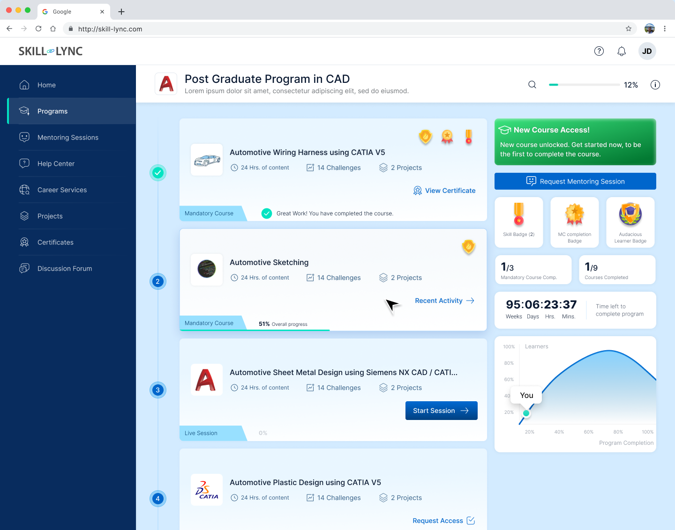Open the Audacious Learner Badge card

[x=630, y=222]
